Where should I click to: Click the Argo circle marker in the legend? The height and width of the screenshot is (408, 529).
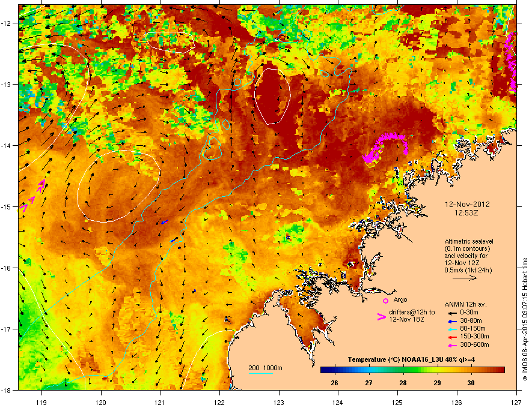[x=385, y=301]
